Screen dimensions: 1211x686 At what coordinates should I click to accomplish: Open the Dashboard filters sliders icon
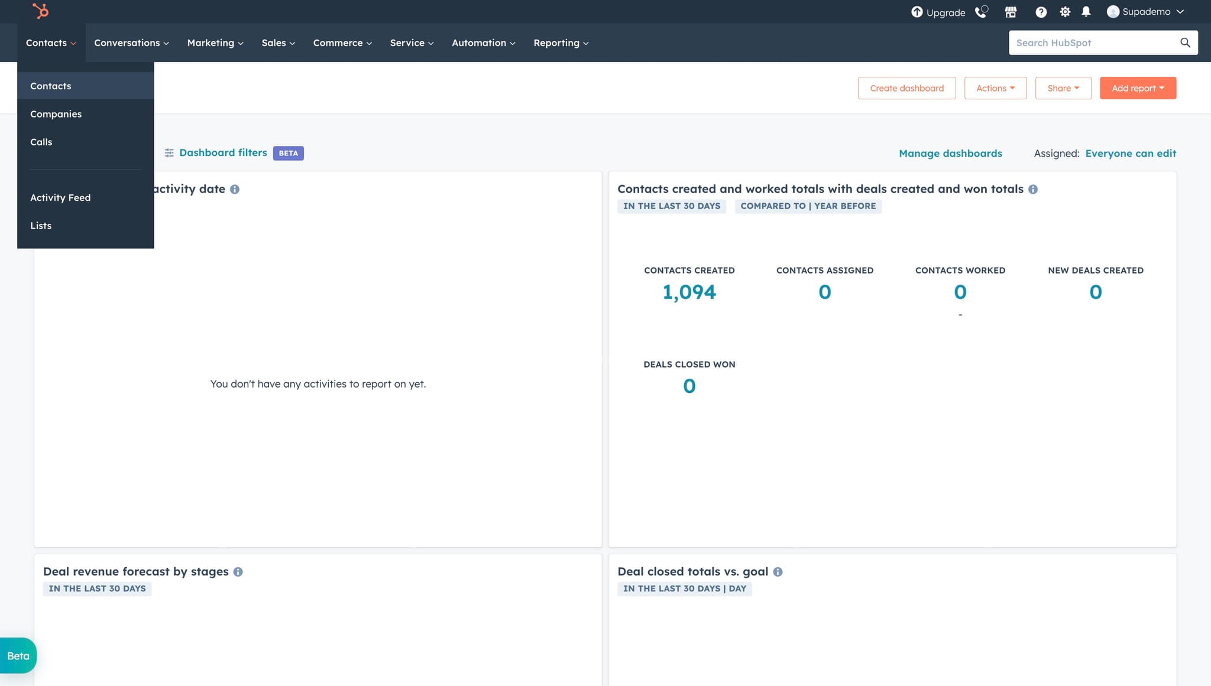(169, 152)
